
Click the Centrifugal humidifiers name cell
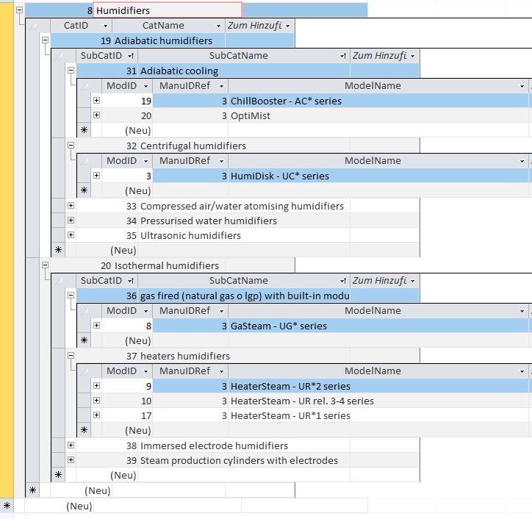244,146
